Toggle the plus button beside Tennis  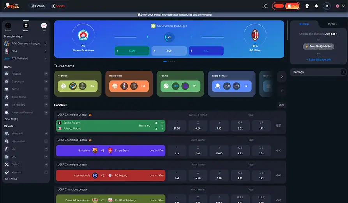pos(46,89)
